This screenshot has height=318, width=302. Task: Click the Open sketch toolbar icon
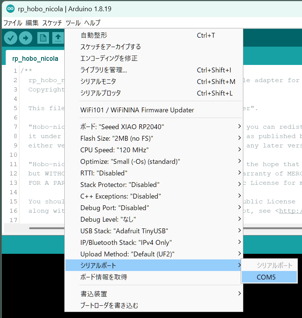(x=58, y=37)
